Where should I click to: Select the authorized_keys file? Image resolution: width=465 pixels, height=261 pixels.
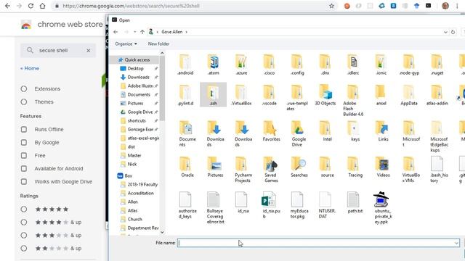pos(187,205)
